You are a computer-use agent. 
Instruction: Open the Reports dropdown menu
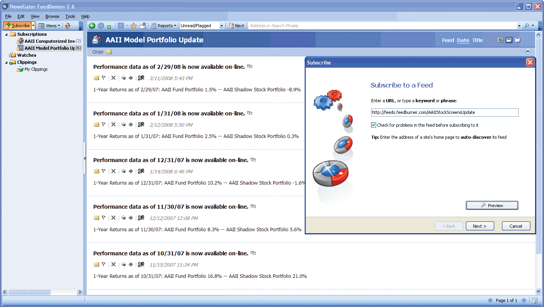tap(164, 26)
